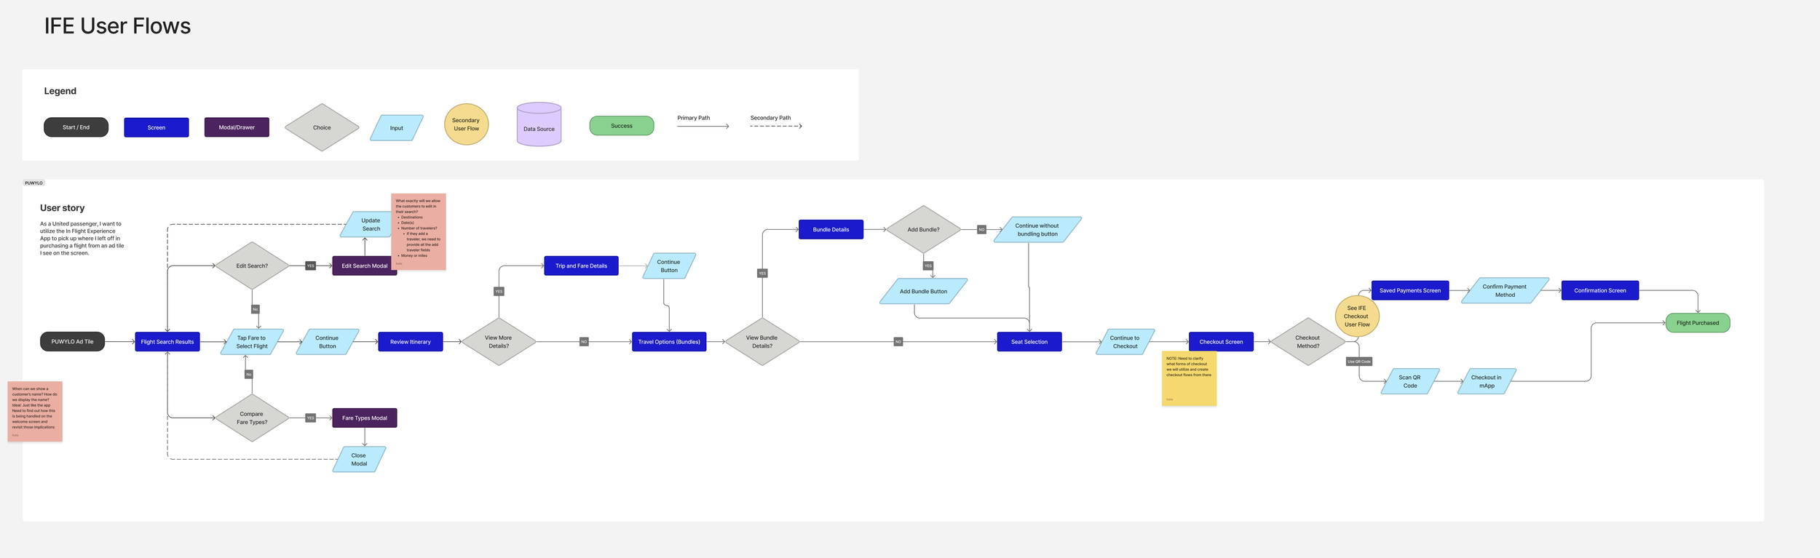Click the 'Continue to Checkout' node
1820x558 pixels.
1125,342
